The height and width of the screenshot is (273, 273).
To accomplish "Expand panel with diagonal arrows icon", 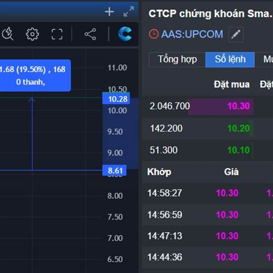I will point(129,12).
